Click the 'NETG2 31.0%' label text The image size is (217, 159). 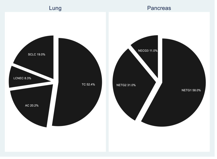(x=126, y=85)
